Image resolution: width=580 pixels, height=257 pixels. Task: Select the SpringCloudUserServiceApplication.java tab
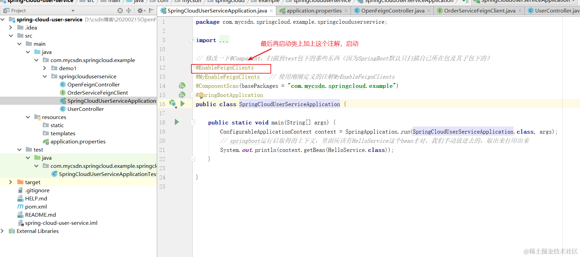tap(217, 11)
